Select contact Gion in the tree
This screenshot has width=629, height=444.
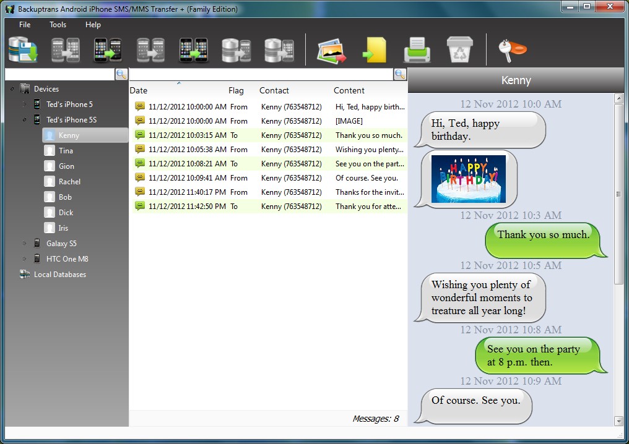click(x=66, y=166)
